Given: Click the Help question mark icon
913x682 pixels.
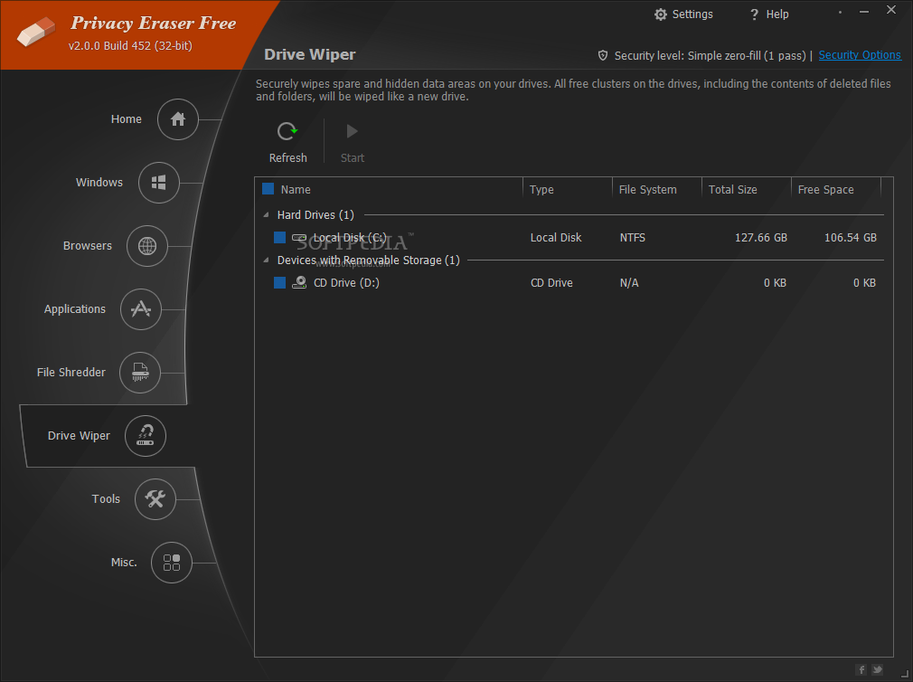Looking at the screenshot, I should (754, 14).
